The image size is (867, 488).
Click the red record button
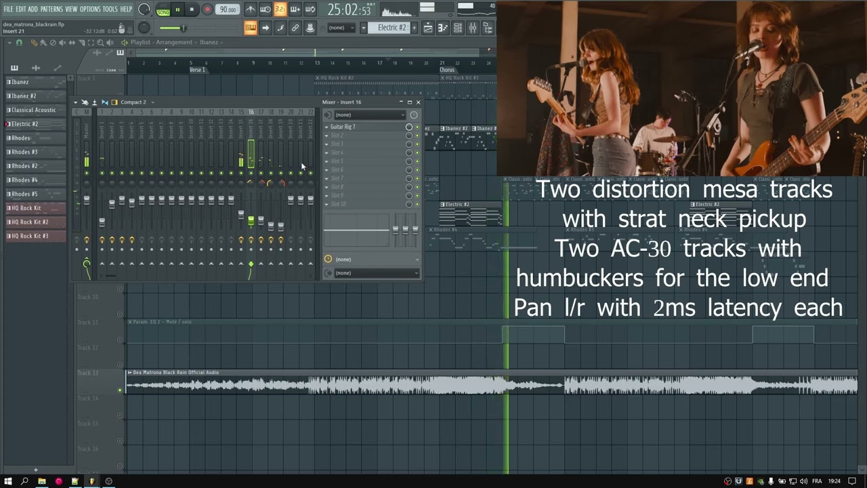[x=207, y=9]
